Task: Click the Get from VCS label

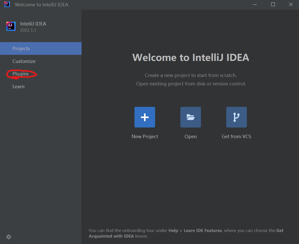Action: point(236,137)
